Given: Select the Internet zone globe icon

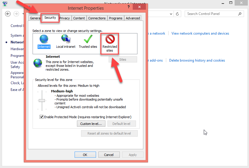Looking at the screenshot, I should [44, 39].
